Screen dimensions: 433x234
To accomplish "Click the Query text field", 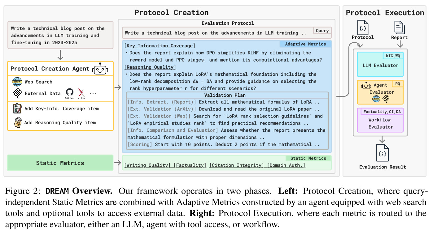I will [227, 33].
